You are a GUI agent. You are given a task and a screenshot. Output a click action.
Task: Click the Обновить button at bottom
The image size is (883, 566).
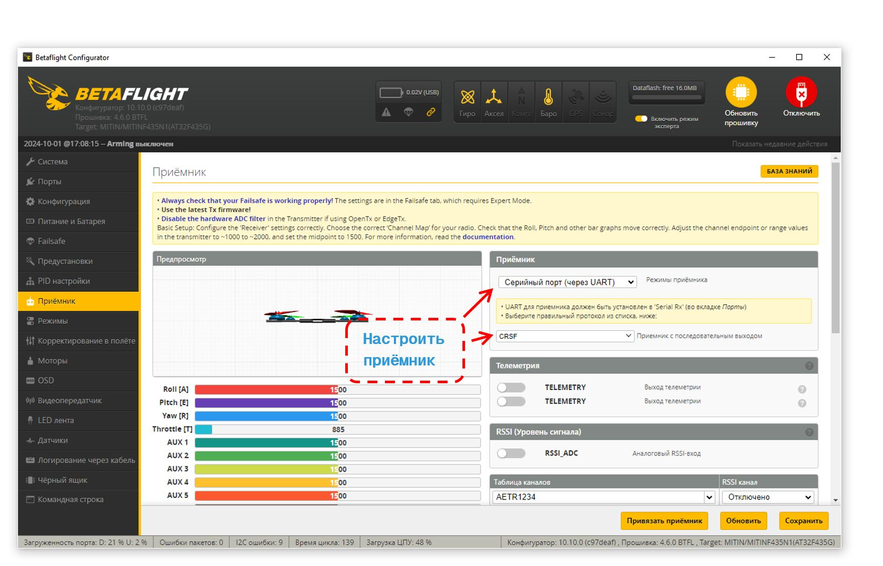click(743, 521)
